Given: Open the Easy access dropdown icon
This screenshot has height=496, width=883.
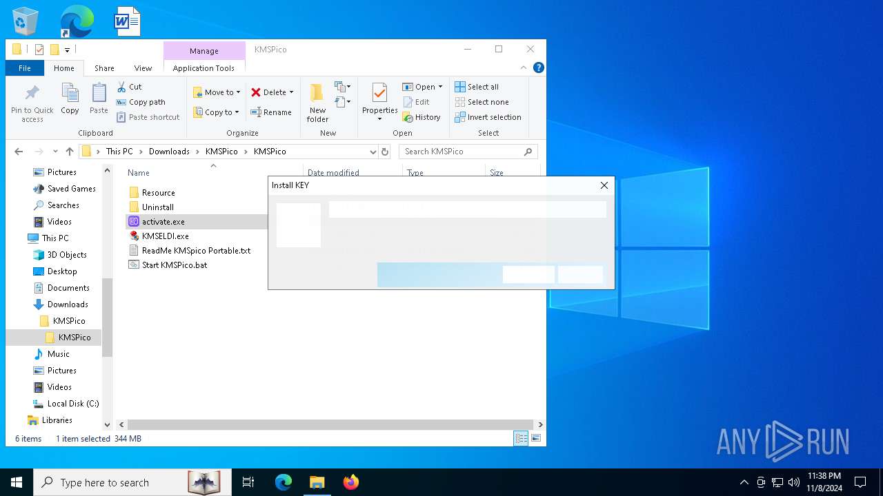Looking at the screenshot, I should pos(343,102).
